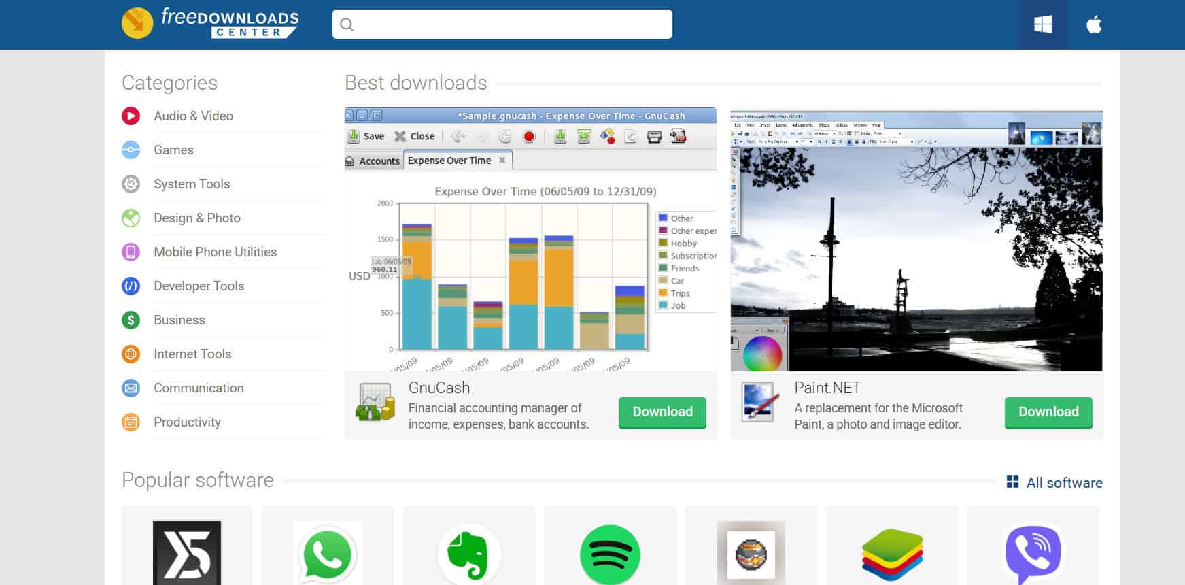Click the GnuCash app icon
This screenshot has width=1185, height=585.
pyautogui.click(x=375, y=402)
